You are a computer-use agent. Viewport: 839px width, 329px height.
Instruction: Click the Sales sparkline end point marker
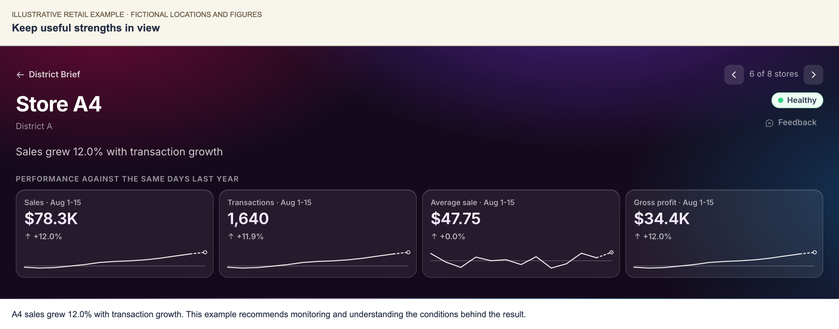tap(205, 252)
